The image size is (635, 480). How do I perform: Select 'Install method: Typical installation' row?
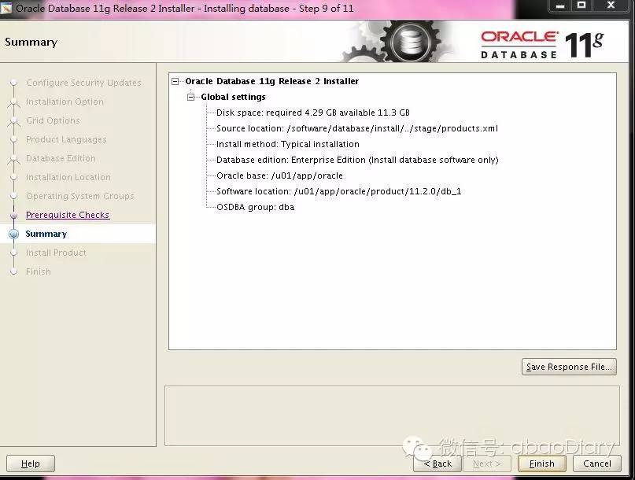point(288,144)
